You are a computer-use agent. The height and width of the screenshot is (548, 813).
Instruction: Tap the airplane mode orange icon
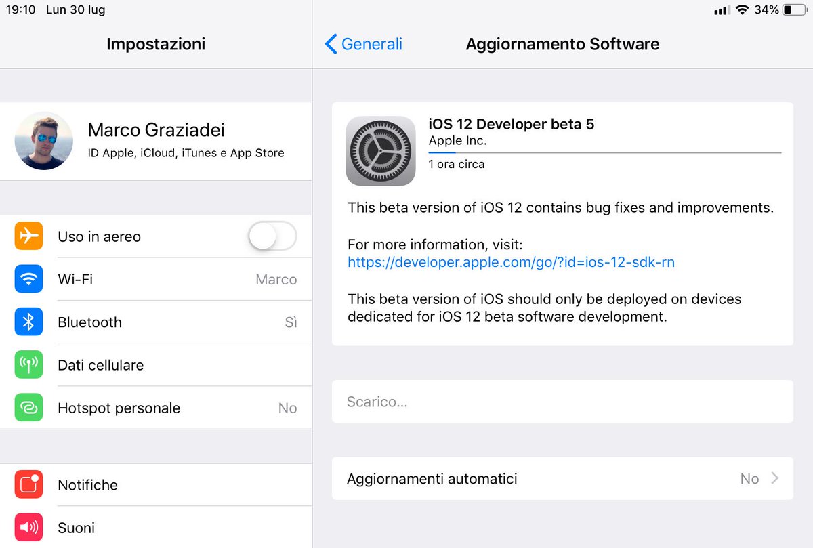[x=28, y=236]
